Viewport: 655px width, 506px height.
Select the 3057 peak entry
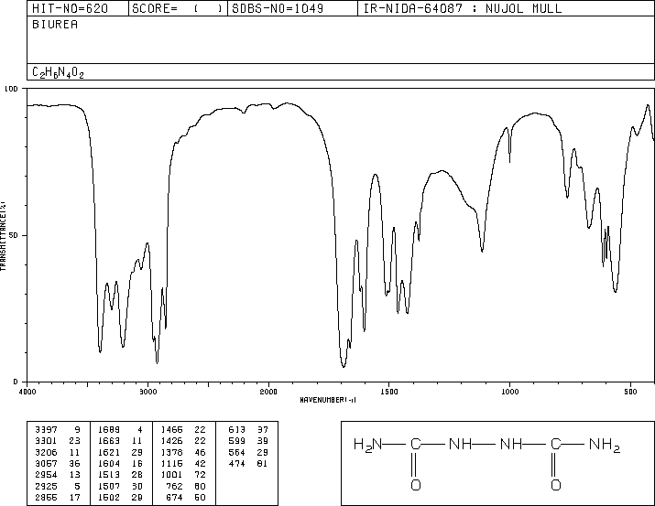(58, 463)
